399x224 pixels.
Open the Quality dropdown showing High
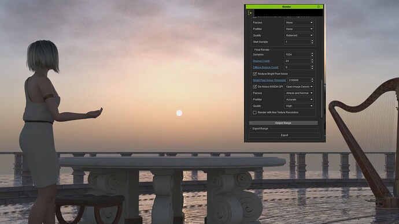tap(299, 106)
